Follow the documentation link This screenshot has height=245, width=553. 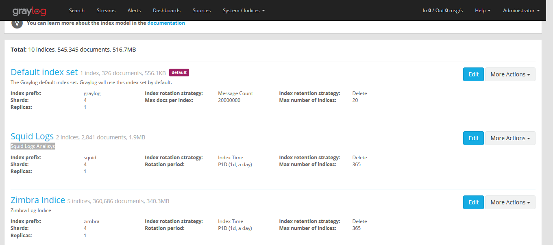[166, 23]
